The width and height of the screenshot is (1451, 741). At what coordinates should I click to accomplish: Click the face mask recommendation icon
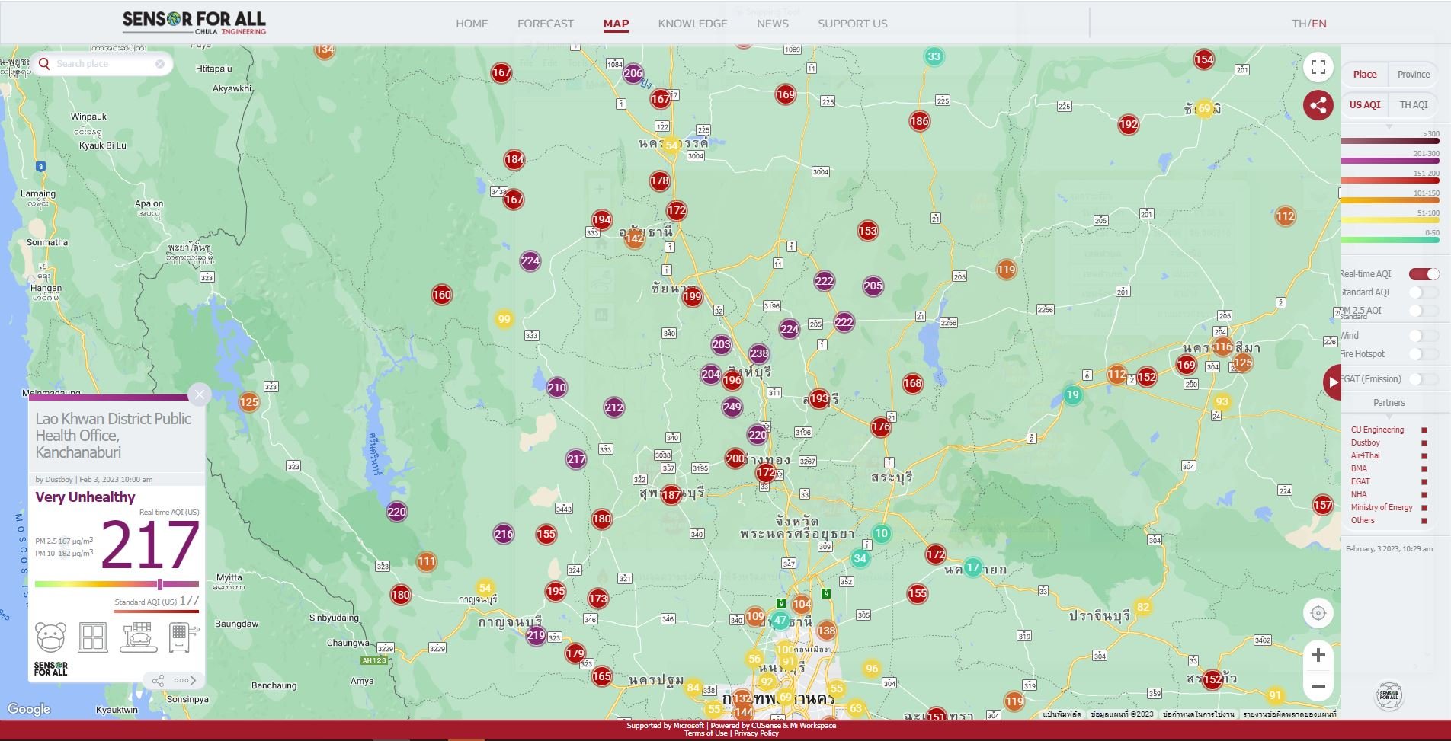51,637
